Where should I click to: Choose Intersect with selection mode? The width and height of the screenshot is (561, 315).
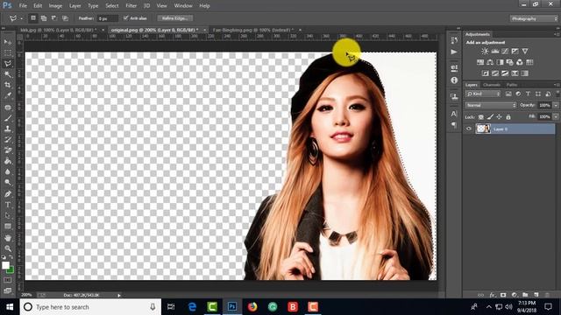click(65, 17)
